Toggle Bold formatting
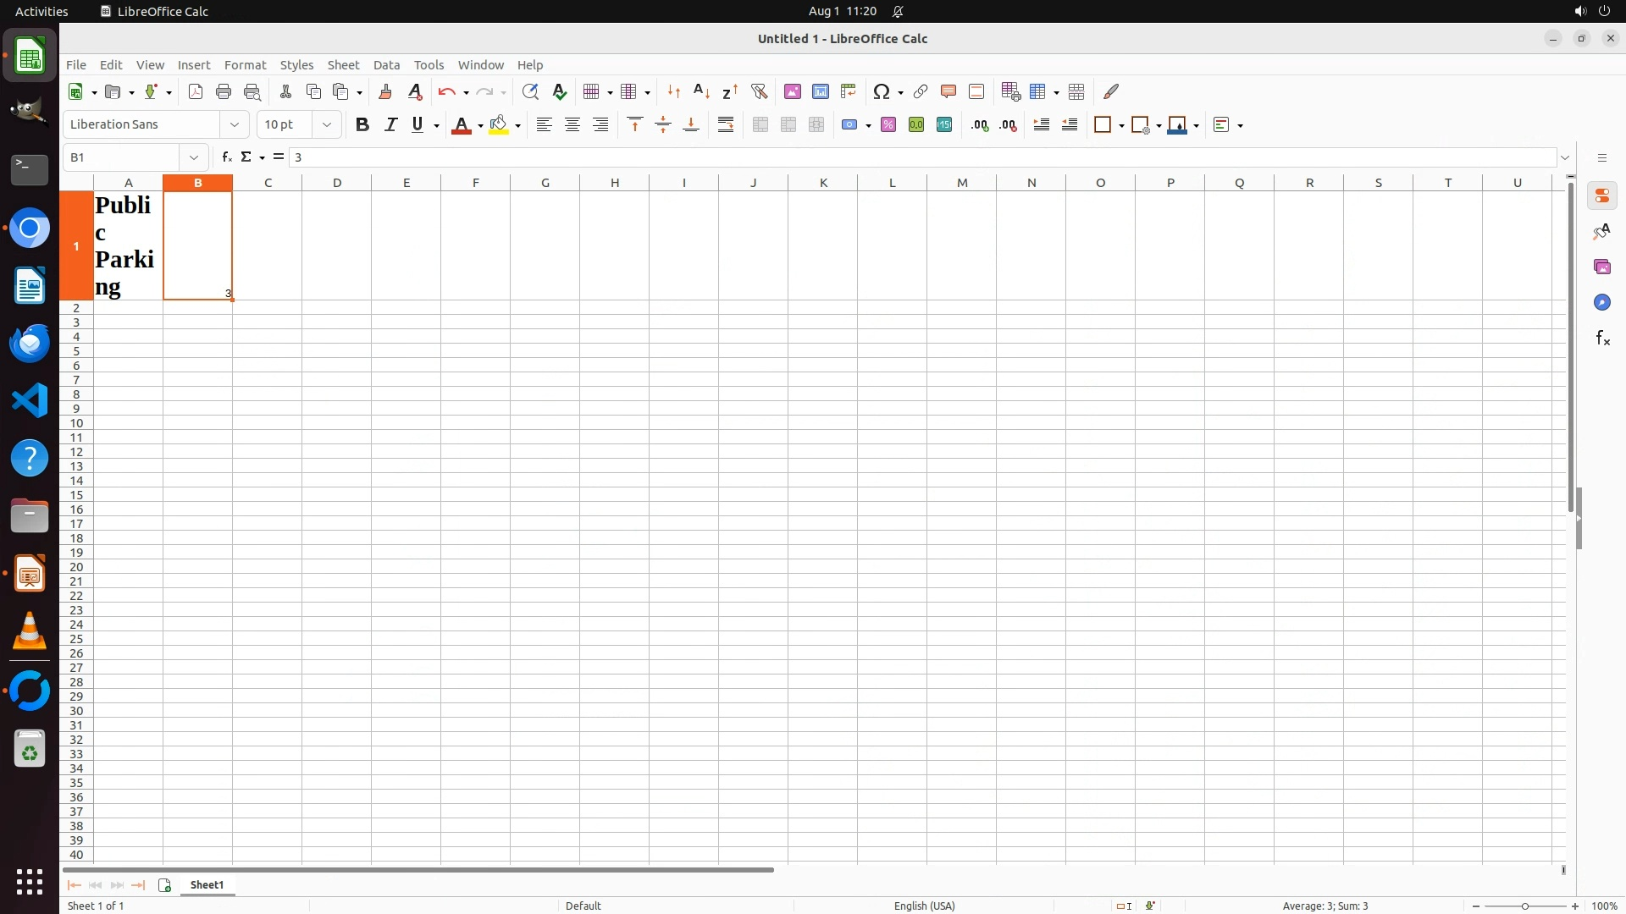 click(x=362, y=125)
